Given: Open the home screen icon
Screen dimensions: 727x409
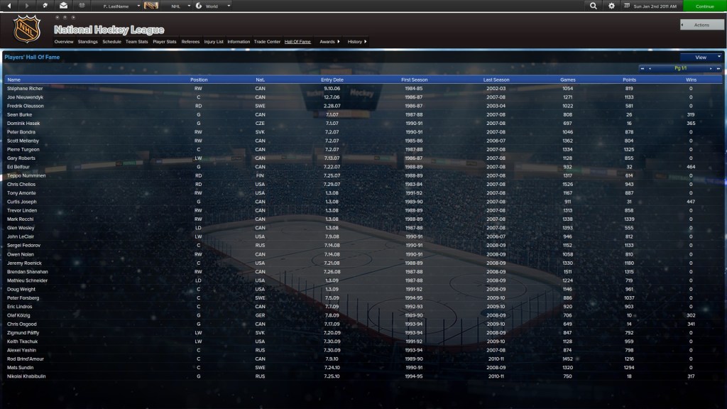Looking at the screenshot, I should (x=45, y=6).
